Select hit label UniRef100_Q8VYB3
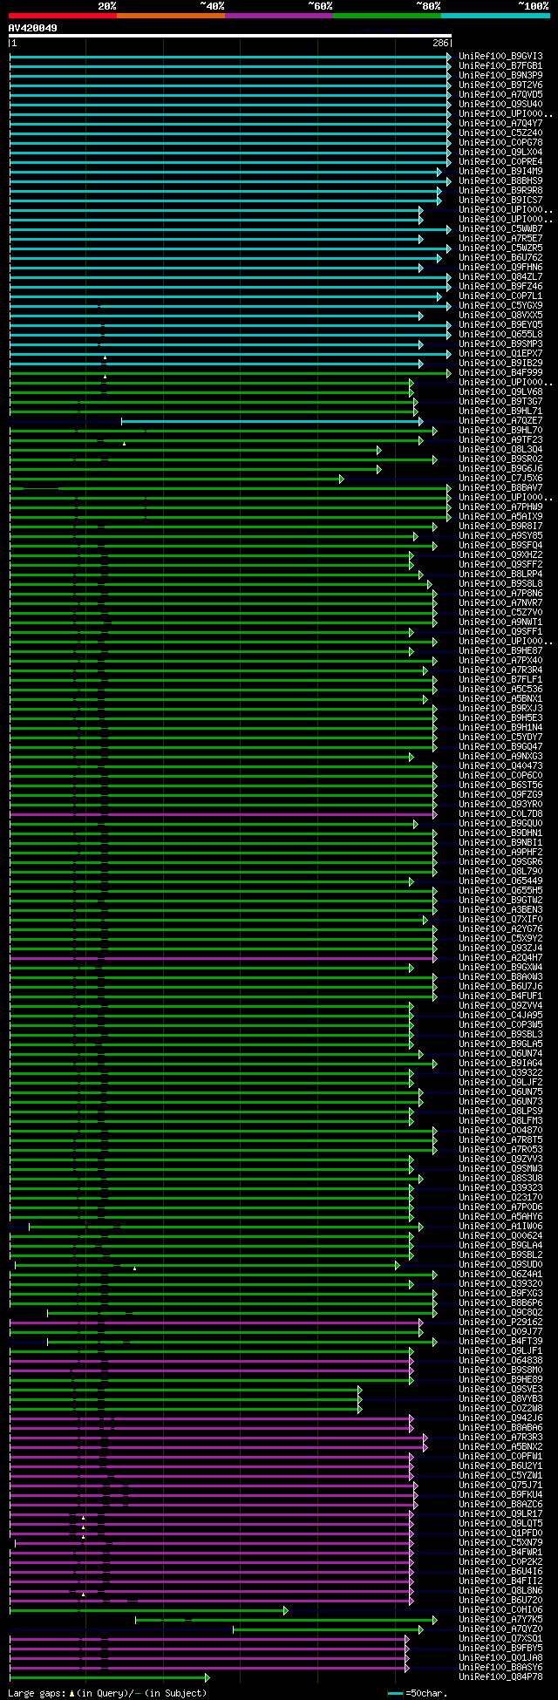Screen dimensions: 558x1700 [500, 1399]
